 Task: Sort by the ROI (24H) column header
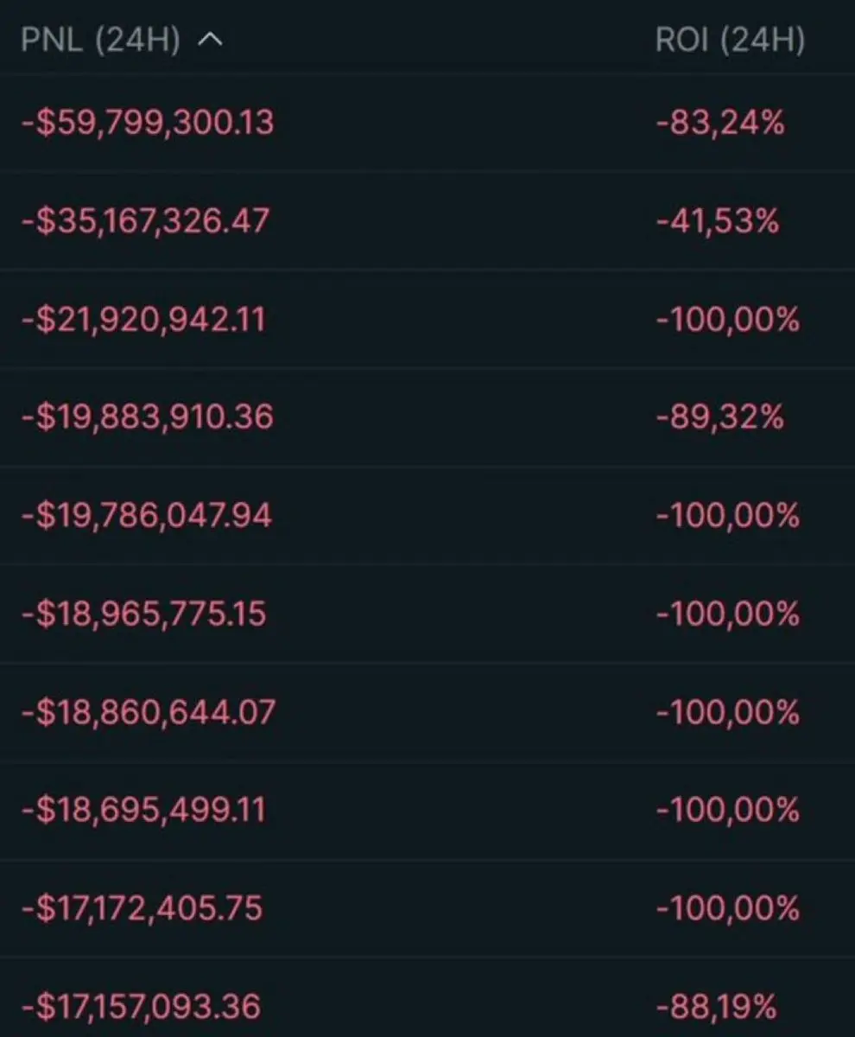[x=730, y=41]
